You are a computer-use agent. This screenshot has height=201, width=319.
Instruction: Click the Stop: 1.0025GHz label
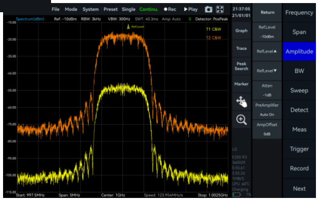click(213, 195)
